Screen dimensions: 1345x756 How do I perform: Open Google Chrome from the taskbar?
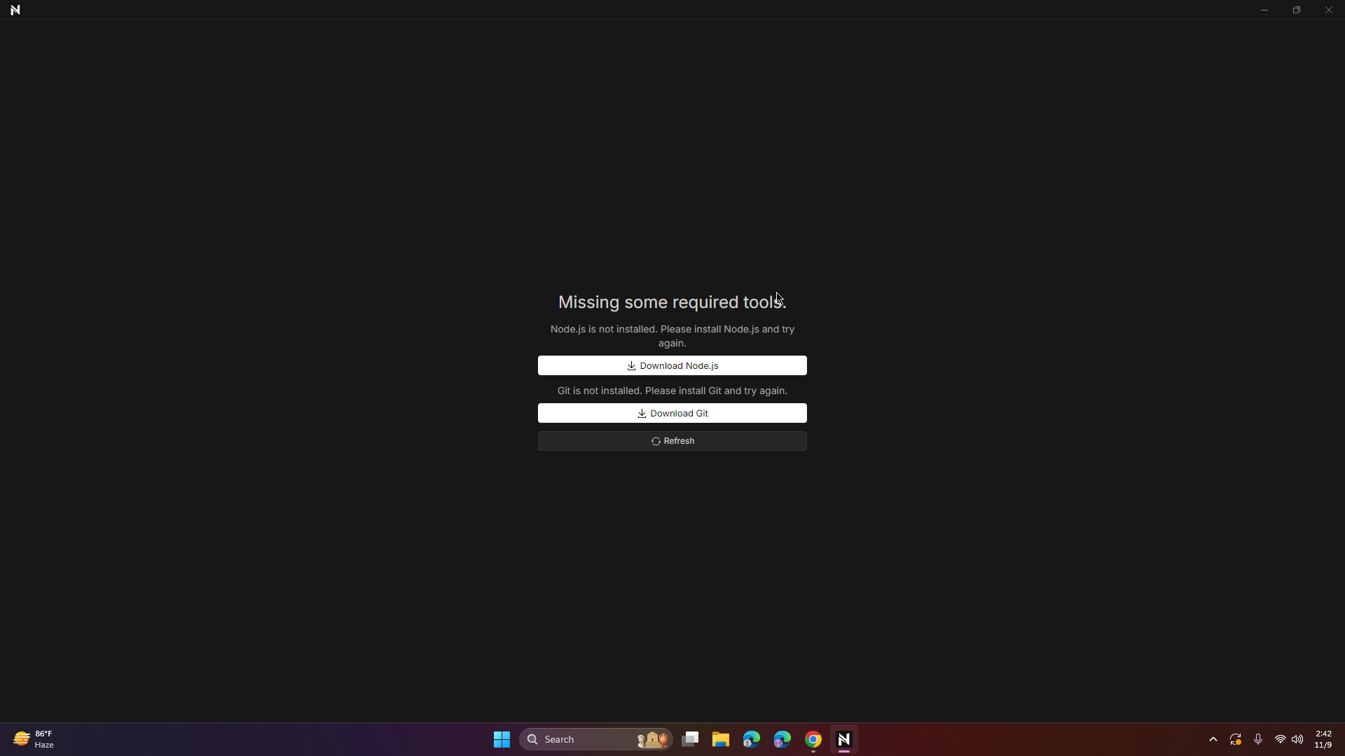[x=813, y=739]
